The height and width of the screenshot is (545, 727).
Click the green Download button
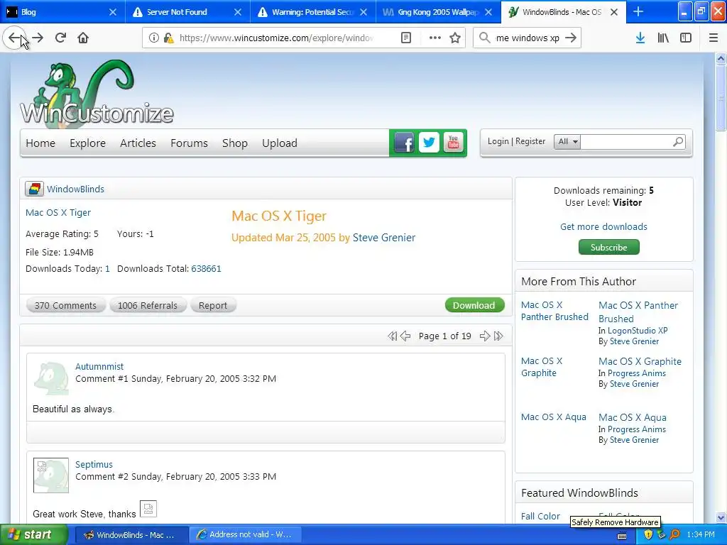point(474,305)
